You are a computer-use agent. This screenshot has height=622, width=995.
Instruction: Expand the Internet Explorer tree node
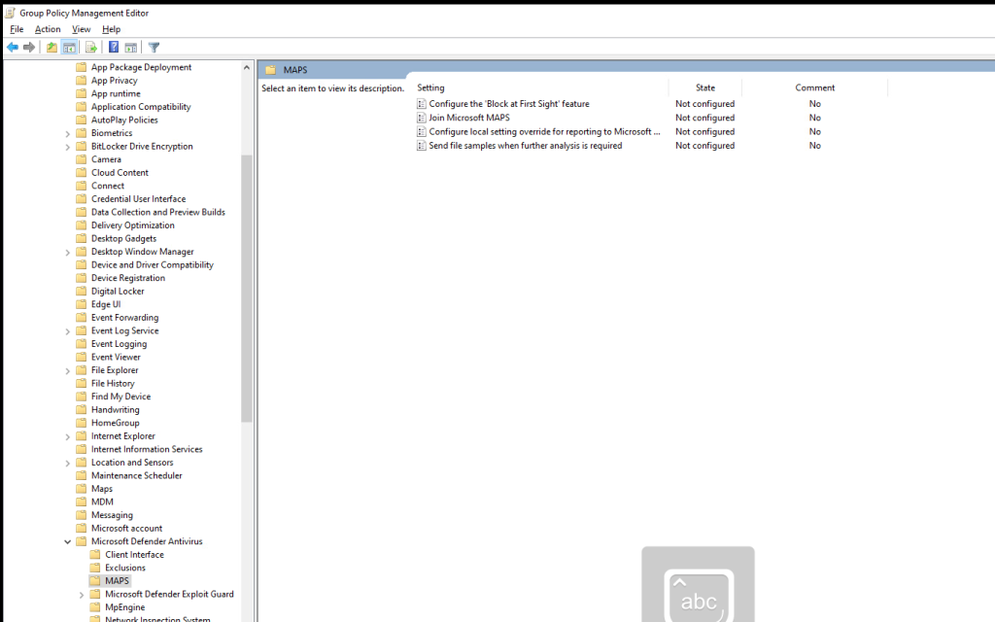[x=67, y=436]
